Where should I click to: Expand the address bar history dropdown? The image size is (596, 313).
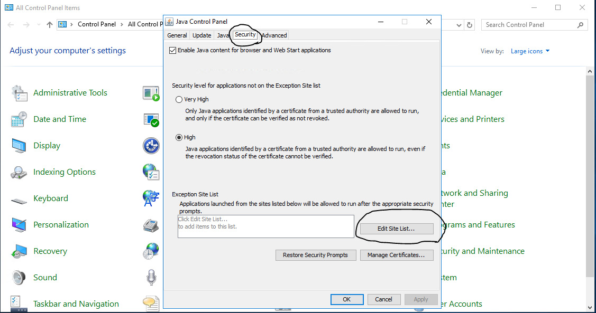click(459, 25)
